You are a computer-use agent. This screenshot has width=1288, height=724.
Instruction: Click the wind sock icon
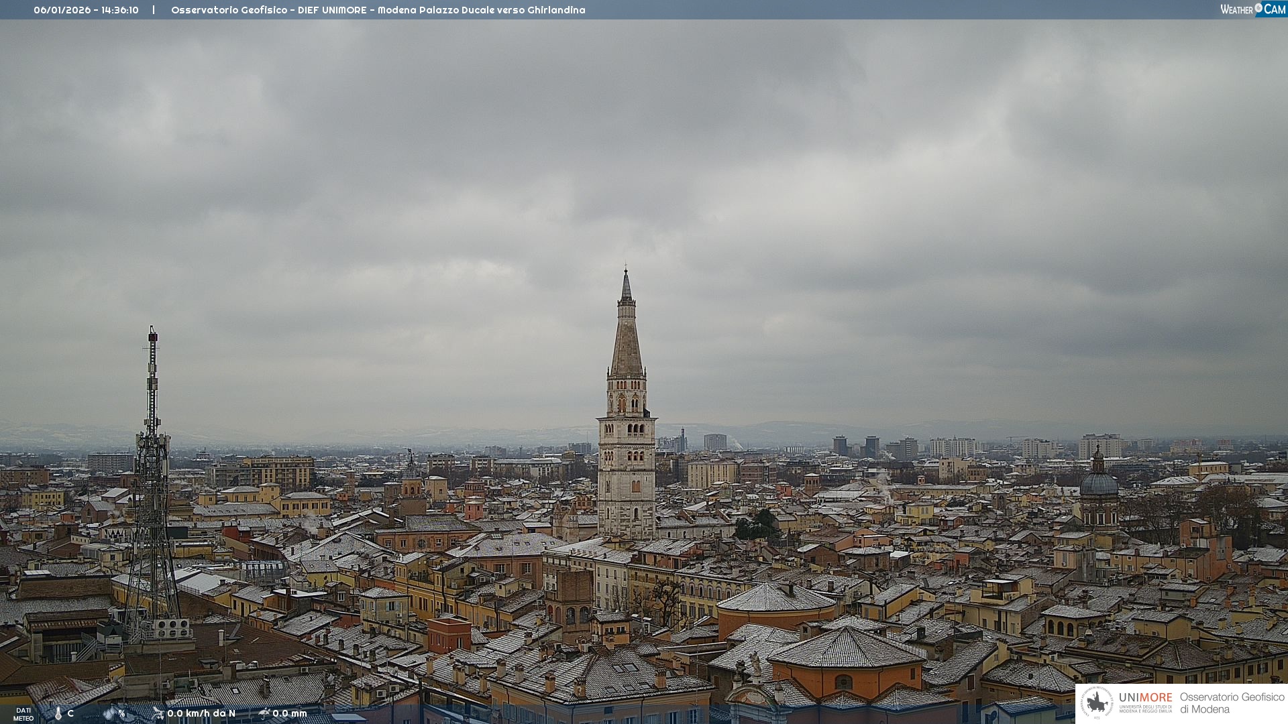click(158, 713)
